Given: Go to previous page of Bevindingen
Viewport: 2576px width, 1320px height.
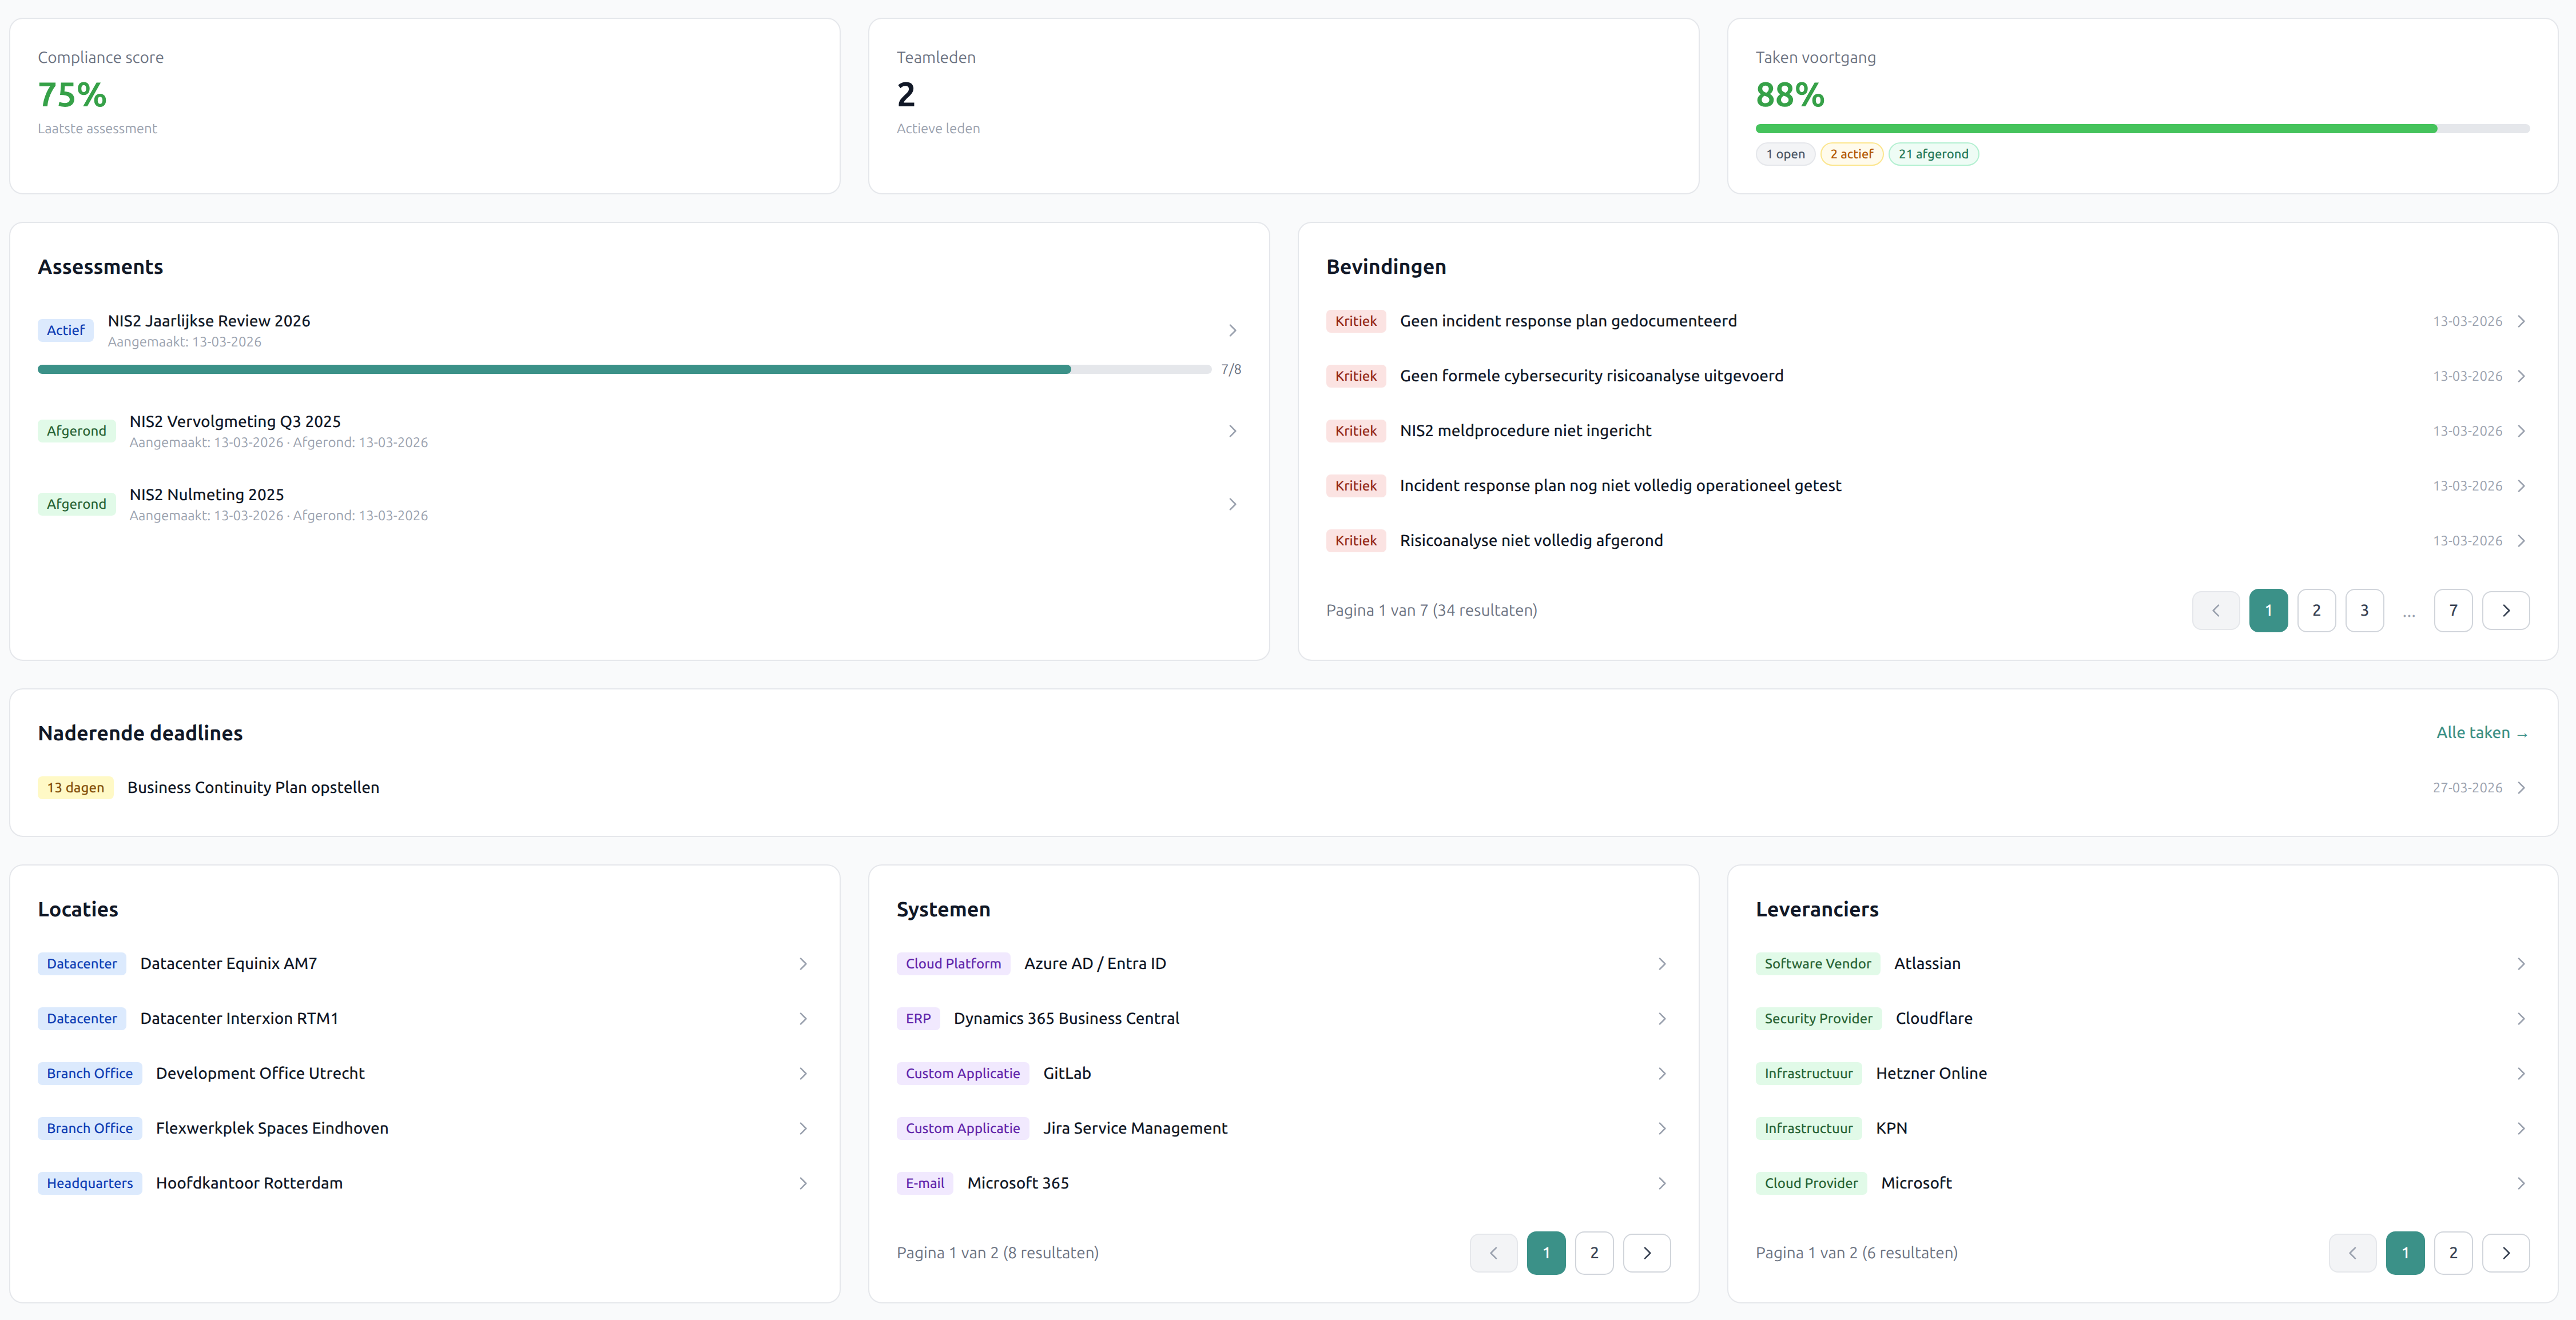Looking at the screenshot, I should pyautogui.click(x=2216, y=609).
